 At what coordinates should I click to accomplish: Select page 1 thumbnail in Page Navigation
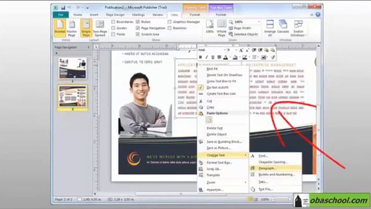coord(72,69)
